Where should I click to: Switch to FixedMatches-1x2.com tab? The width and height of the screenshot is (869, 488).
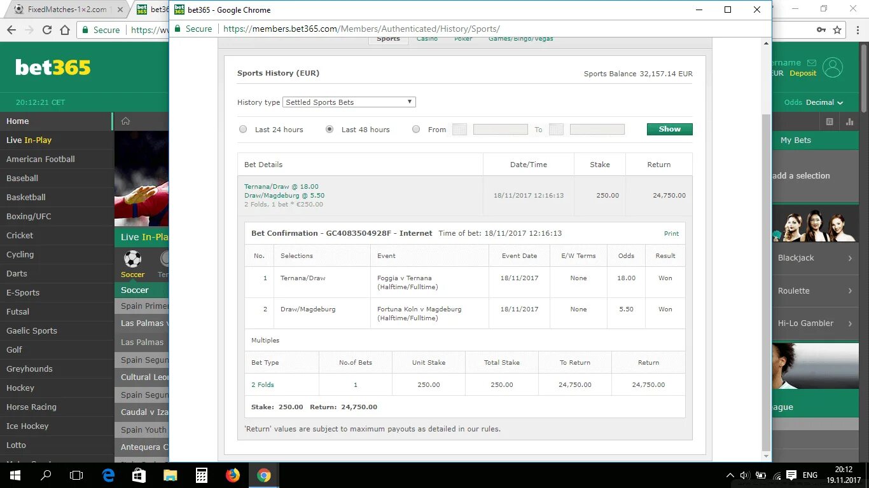pos(67,10)
